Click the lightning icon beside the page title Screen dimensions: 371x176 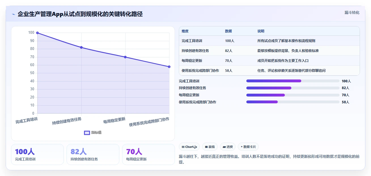(x=13, y=14)
